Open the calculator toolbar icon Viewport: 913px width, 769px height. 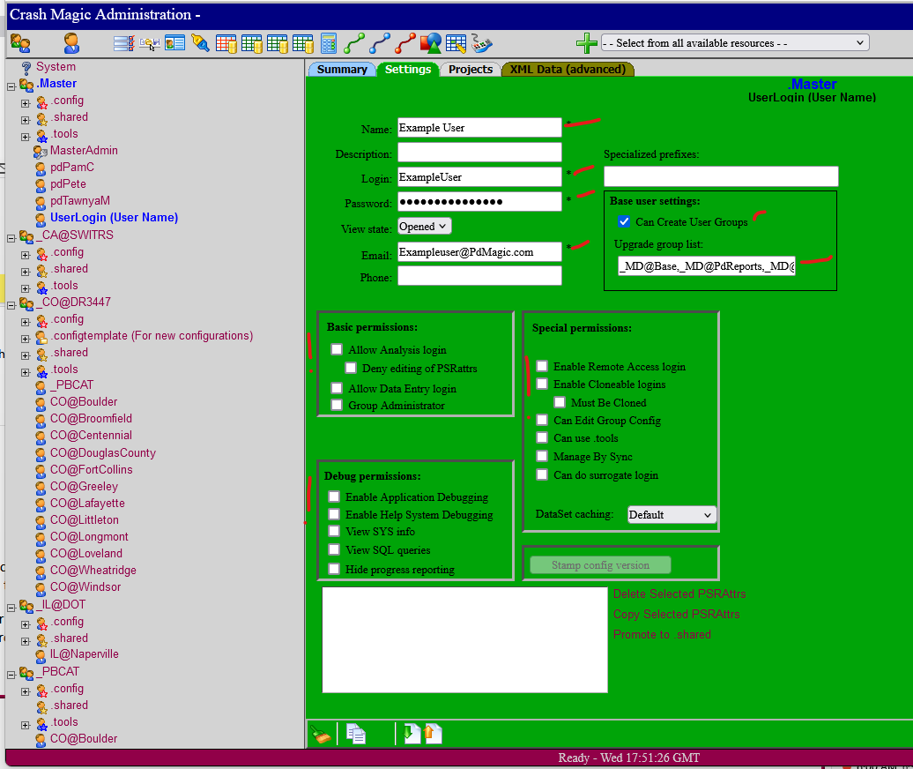coord(329,44)
